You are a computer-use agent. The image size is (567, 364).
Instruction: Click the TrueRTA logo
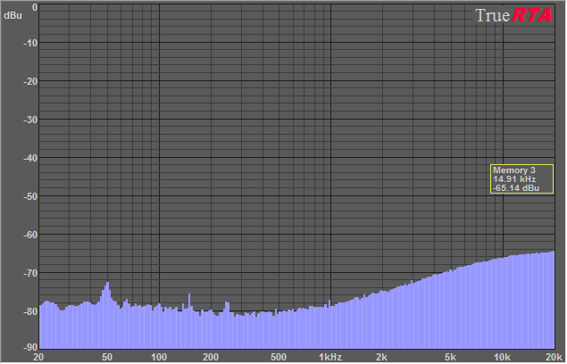click(x=513, y=15)
